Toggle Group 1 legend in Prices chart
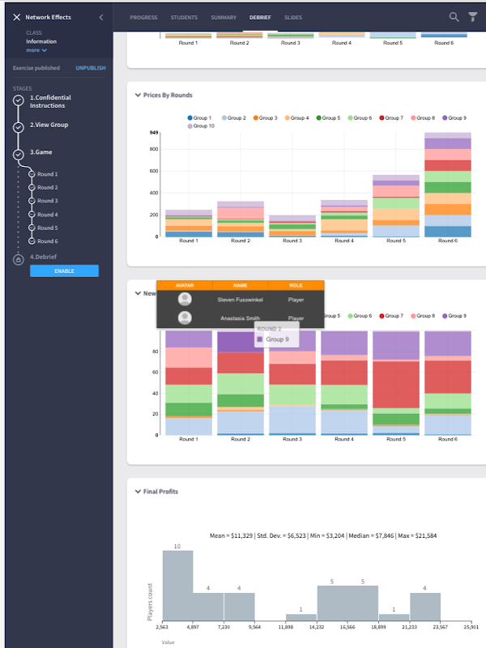The height and width of the screenshot is (648, 486). pyautogui.click(x=199, y=117)
